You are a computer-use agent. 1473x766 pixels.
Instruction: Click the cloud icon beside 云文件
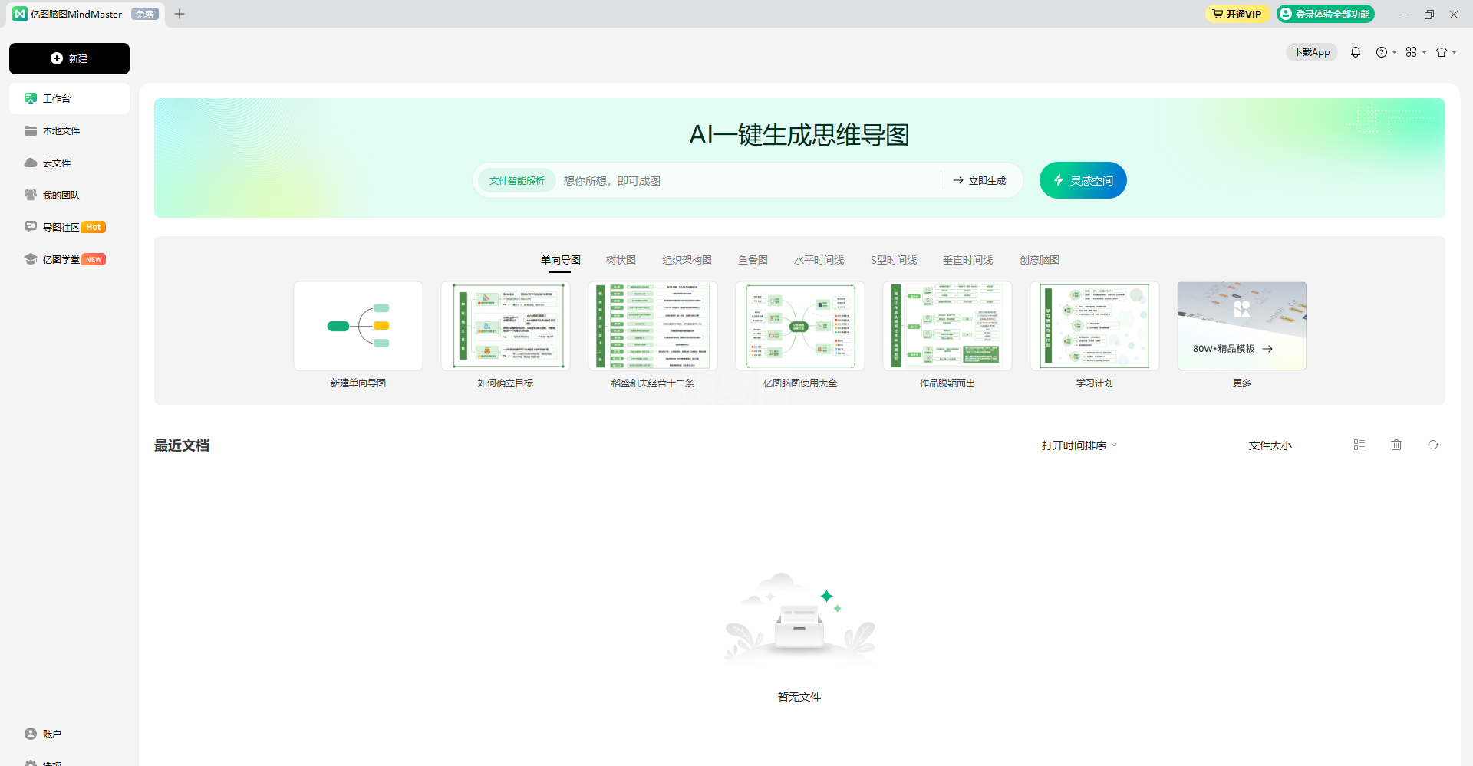[31, 163]
